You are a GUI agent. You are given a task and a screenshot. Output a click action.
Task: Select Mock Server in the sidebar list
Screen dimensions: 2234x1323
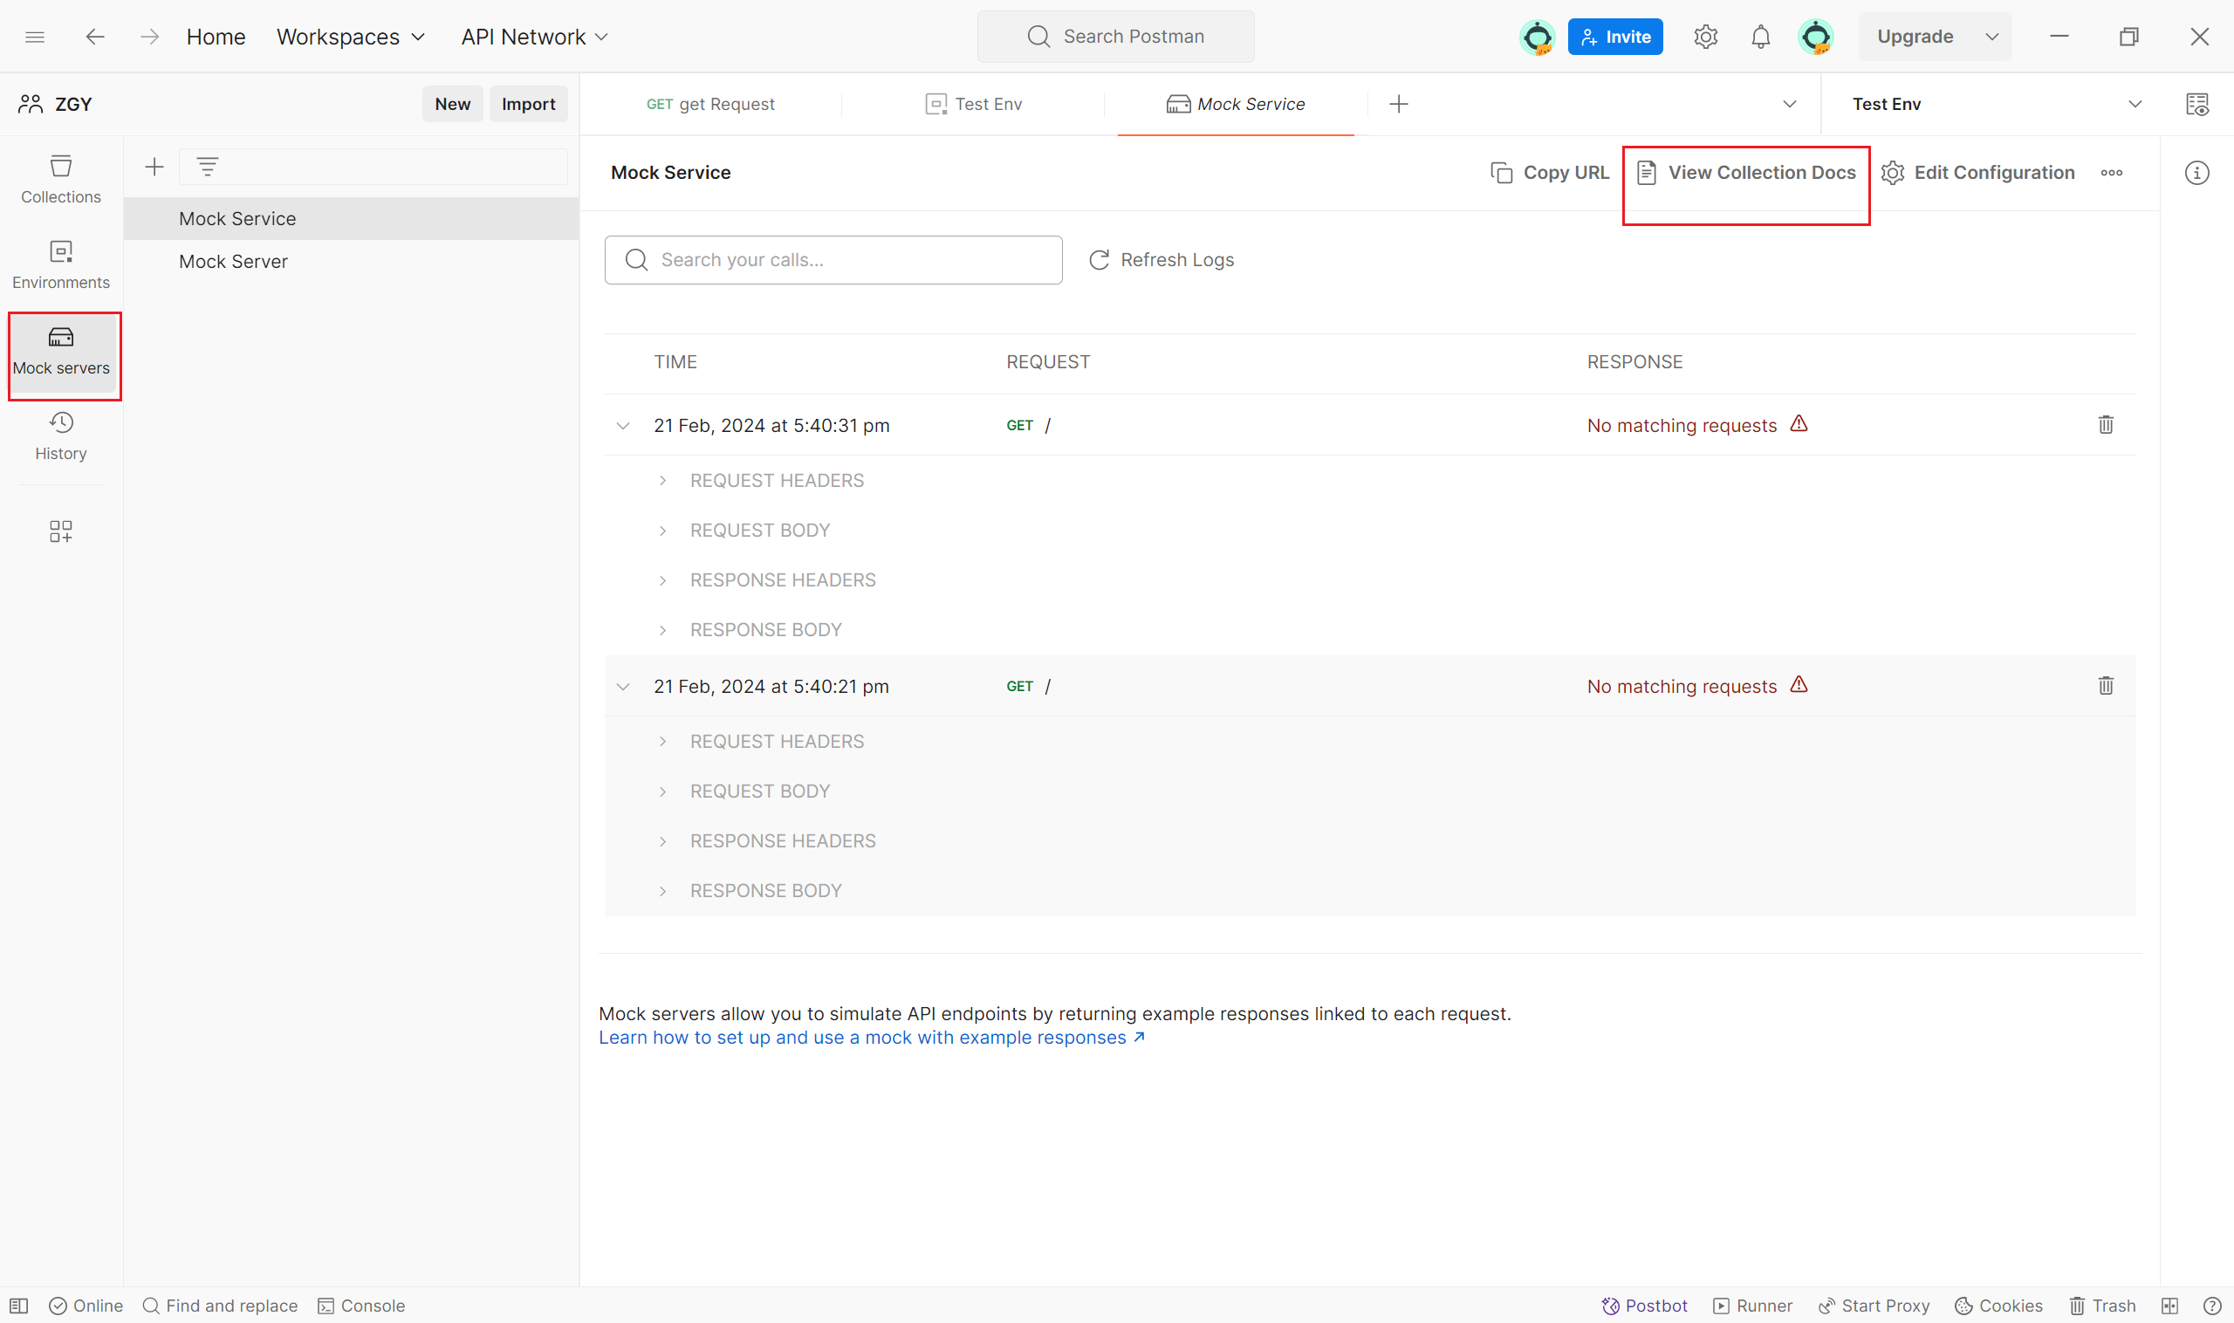click(x=351, y=261)
